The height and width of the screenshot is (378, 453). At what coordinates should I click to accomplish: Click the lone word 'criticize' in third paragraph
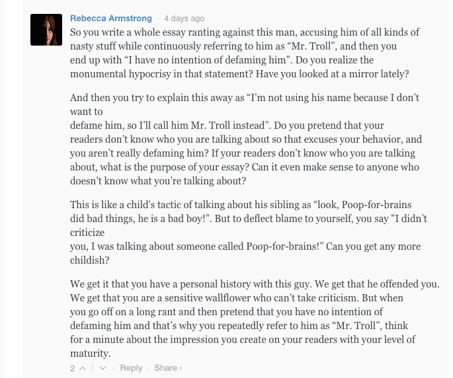point(87,233)
